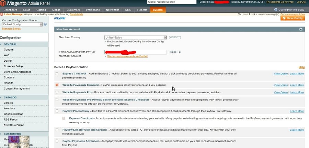The width and height of the screenshot is (309, 148).
Task: Click Get help for this page
Action: (x=291, y=10)
